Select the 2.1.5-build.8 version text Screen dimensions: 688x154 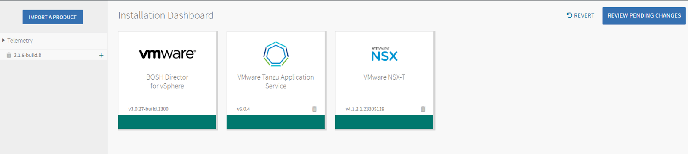[x=28, y=55]
